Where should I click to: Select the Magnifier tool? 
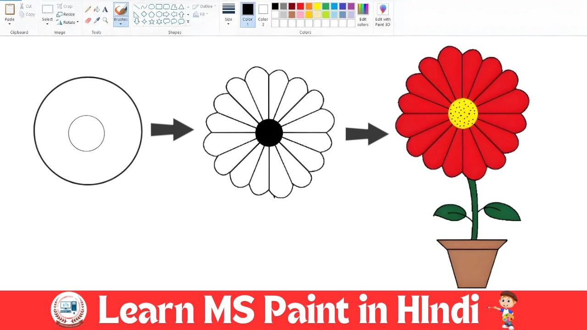[105, 20]
